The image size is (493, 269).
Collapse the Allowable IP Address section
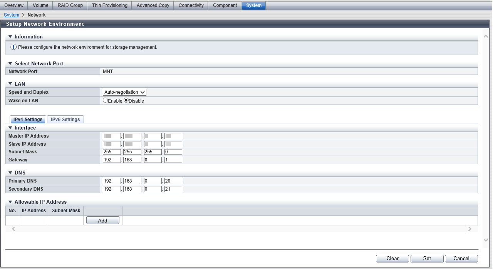point(10,202)
